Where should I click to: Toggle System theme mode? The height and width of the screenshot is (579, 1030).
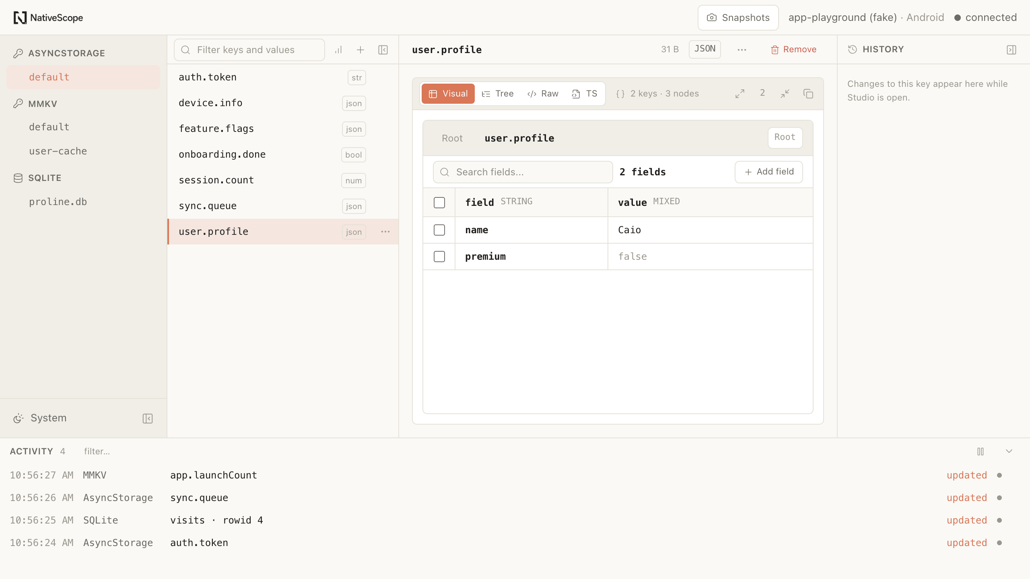40,418
